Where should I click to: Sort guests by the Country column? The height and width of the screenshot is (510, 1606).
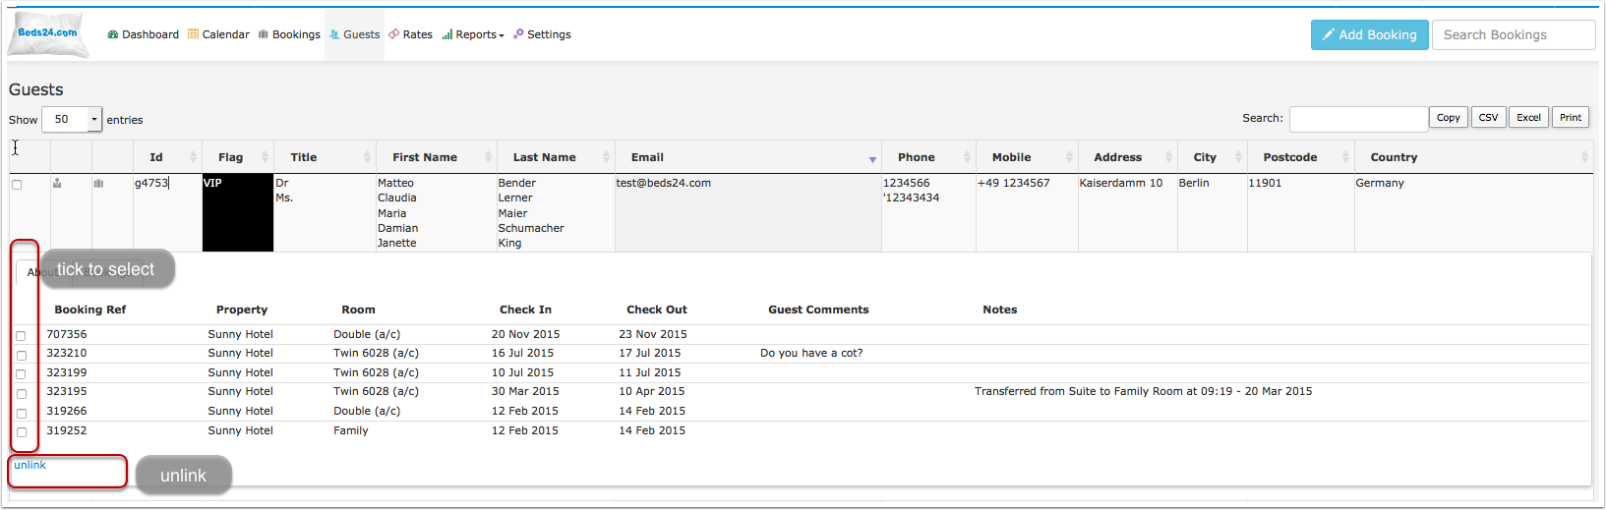coord(1473,157)
